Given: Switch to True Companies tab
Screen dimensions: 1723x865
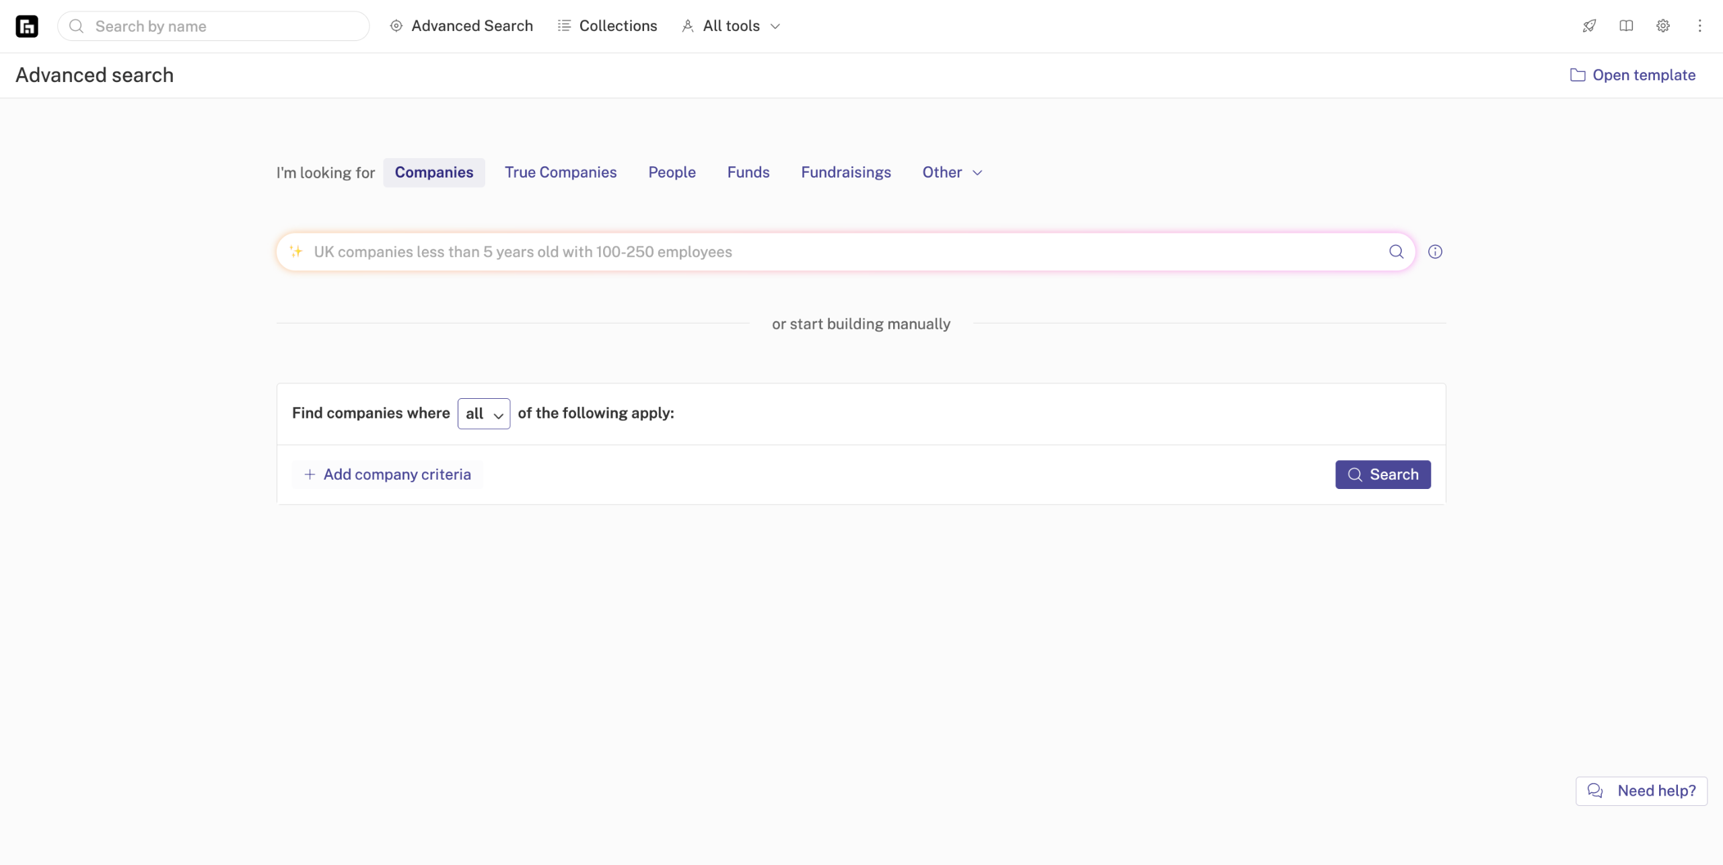Looking at the screenshot, I should point(560,172).
